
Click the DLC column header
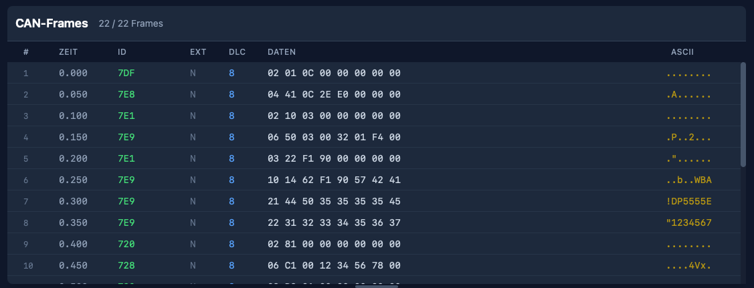point(237,52)
